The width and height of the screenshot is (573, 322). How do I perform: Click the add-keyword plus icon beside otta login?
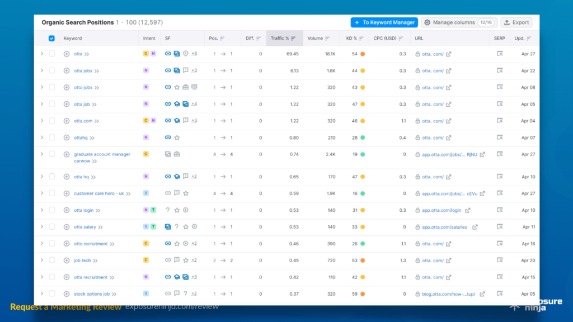67,210
